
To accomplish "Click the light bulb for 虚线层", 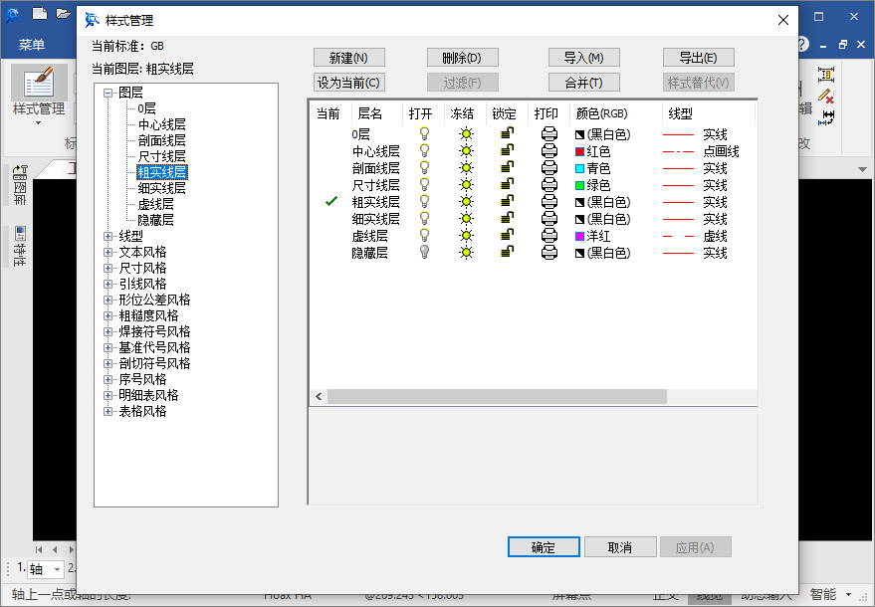I will click(425, 236).
